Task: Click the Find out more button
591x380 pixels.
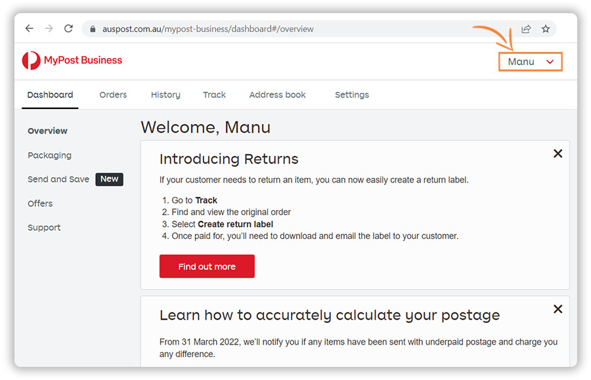Action: pos(207,266)
